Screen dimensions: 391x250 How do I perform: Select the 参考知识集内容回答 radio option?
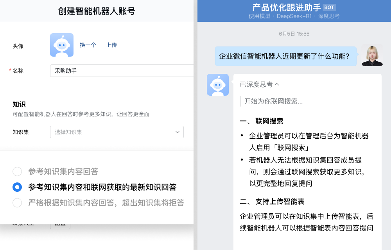coord(17,171)
